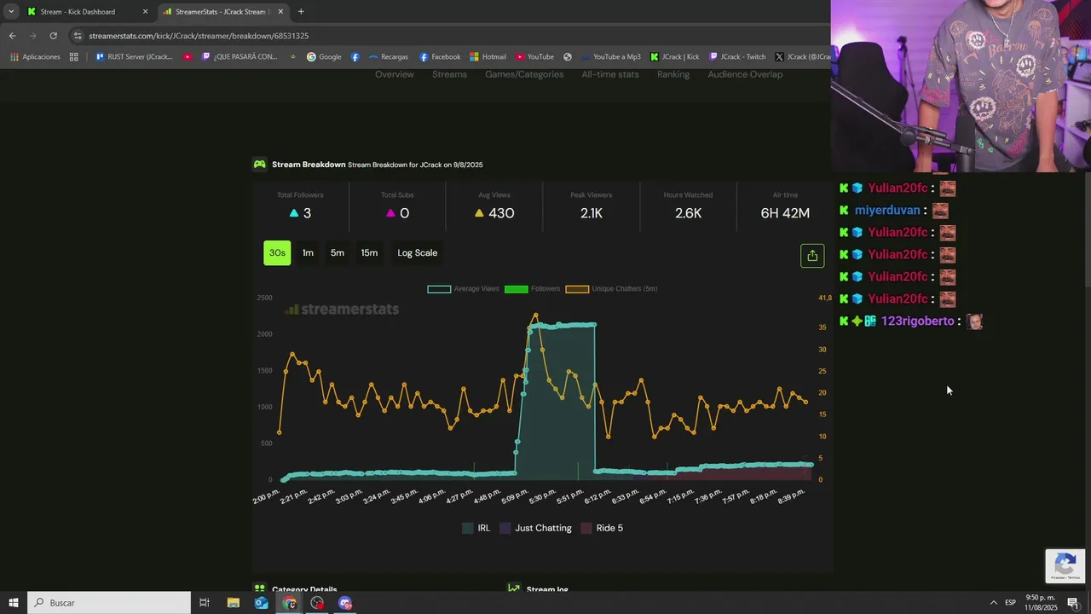The height and width of the screenshot is (614, 1091).
Task: Click the Stream Breakdown gamepad icon
Action: pos(260,165)
